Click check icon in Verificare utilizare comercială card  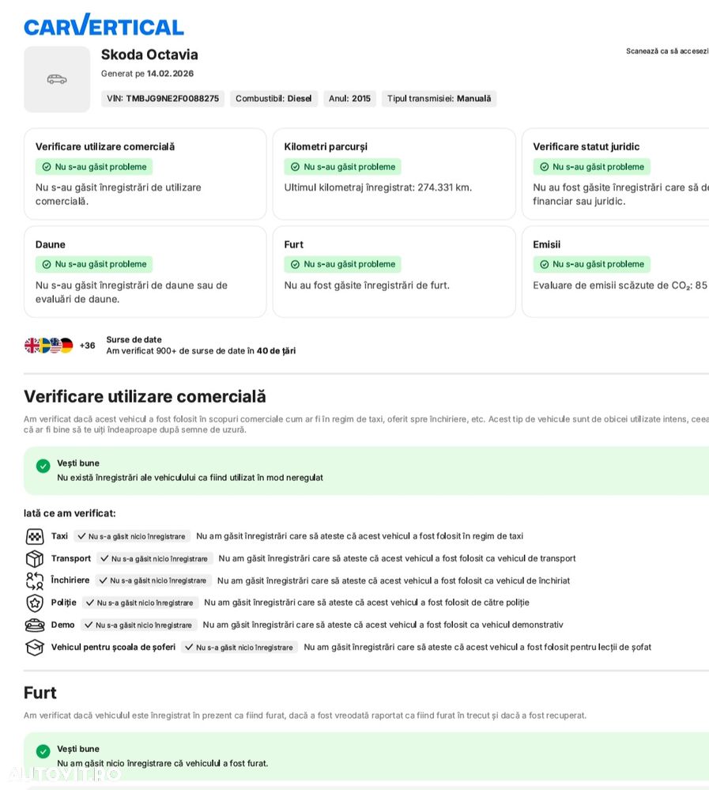coord(47,167)
